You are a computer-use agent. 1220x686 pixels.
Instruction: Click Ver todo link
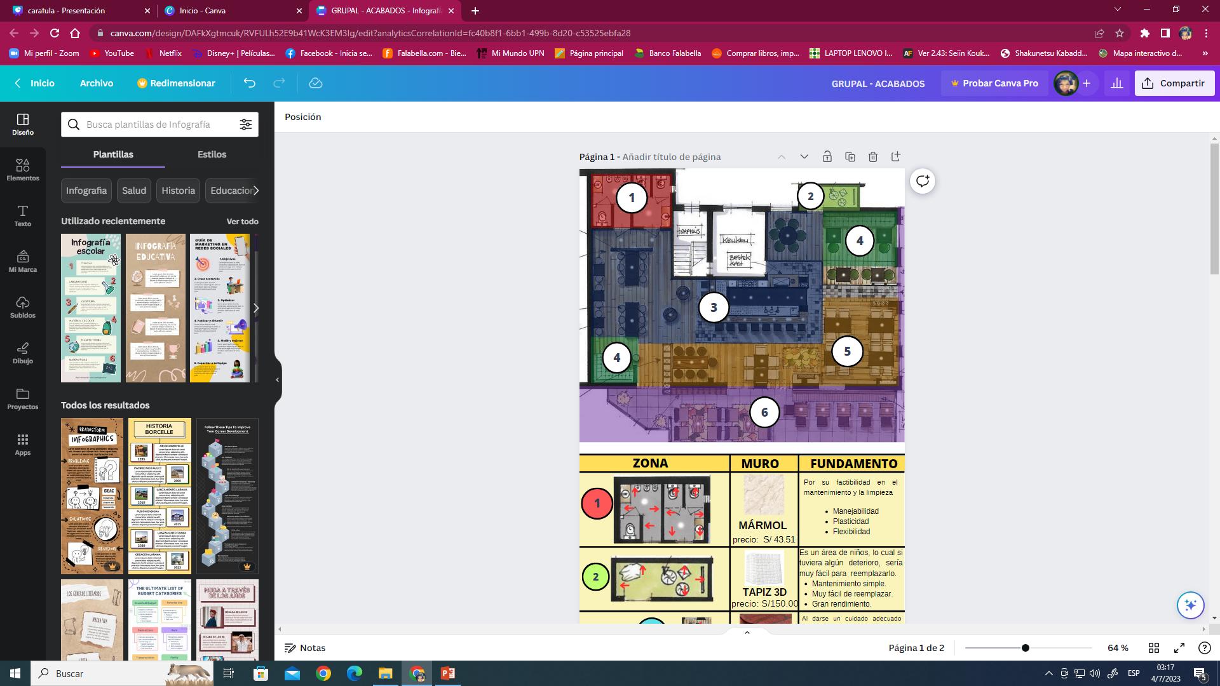pos(242,222)
